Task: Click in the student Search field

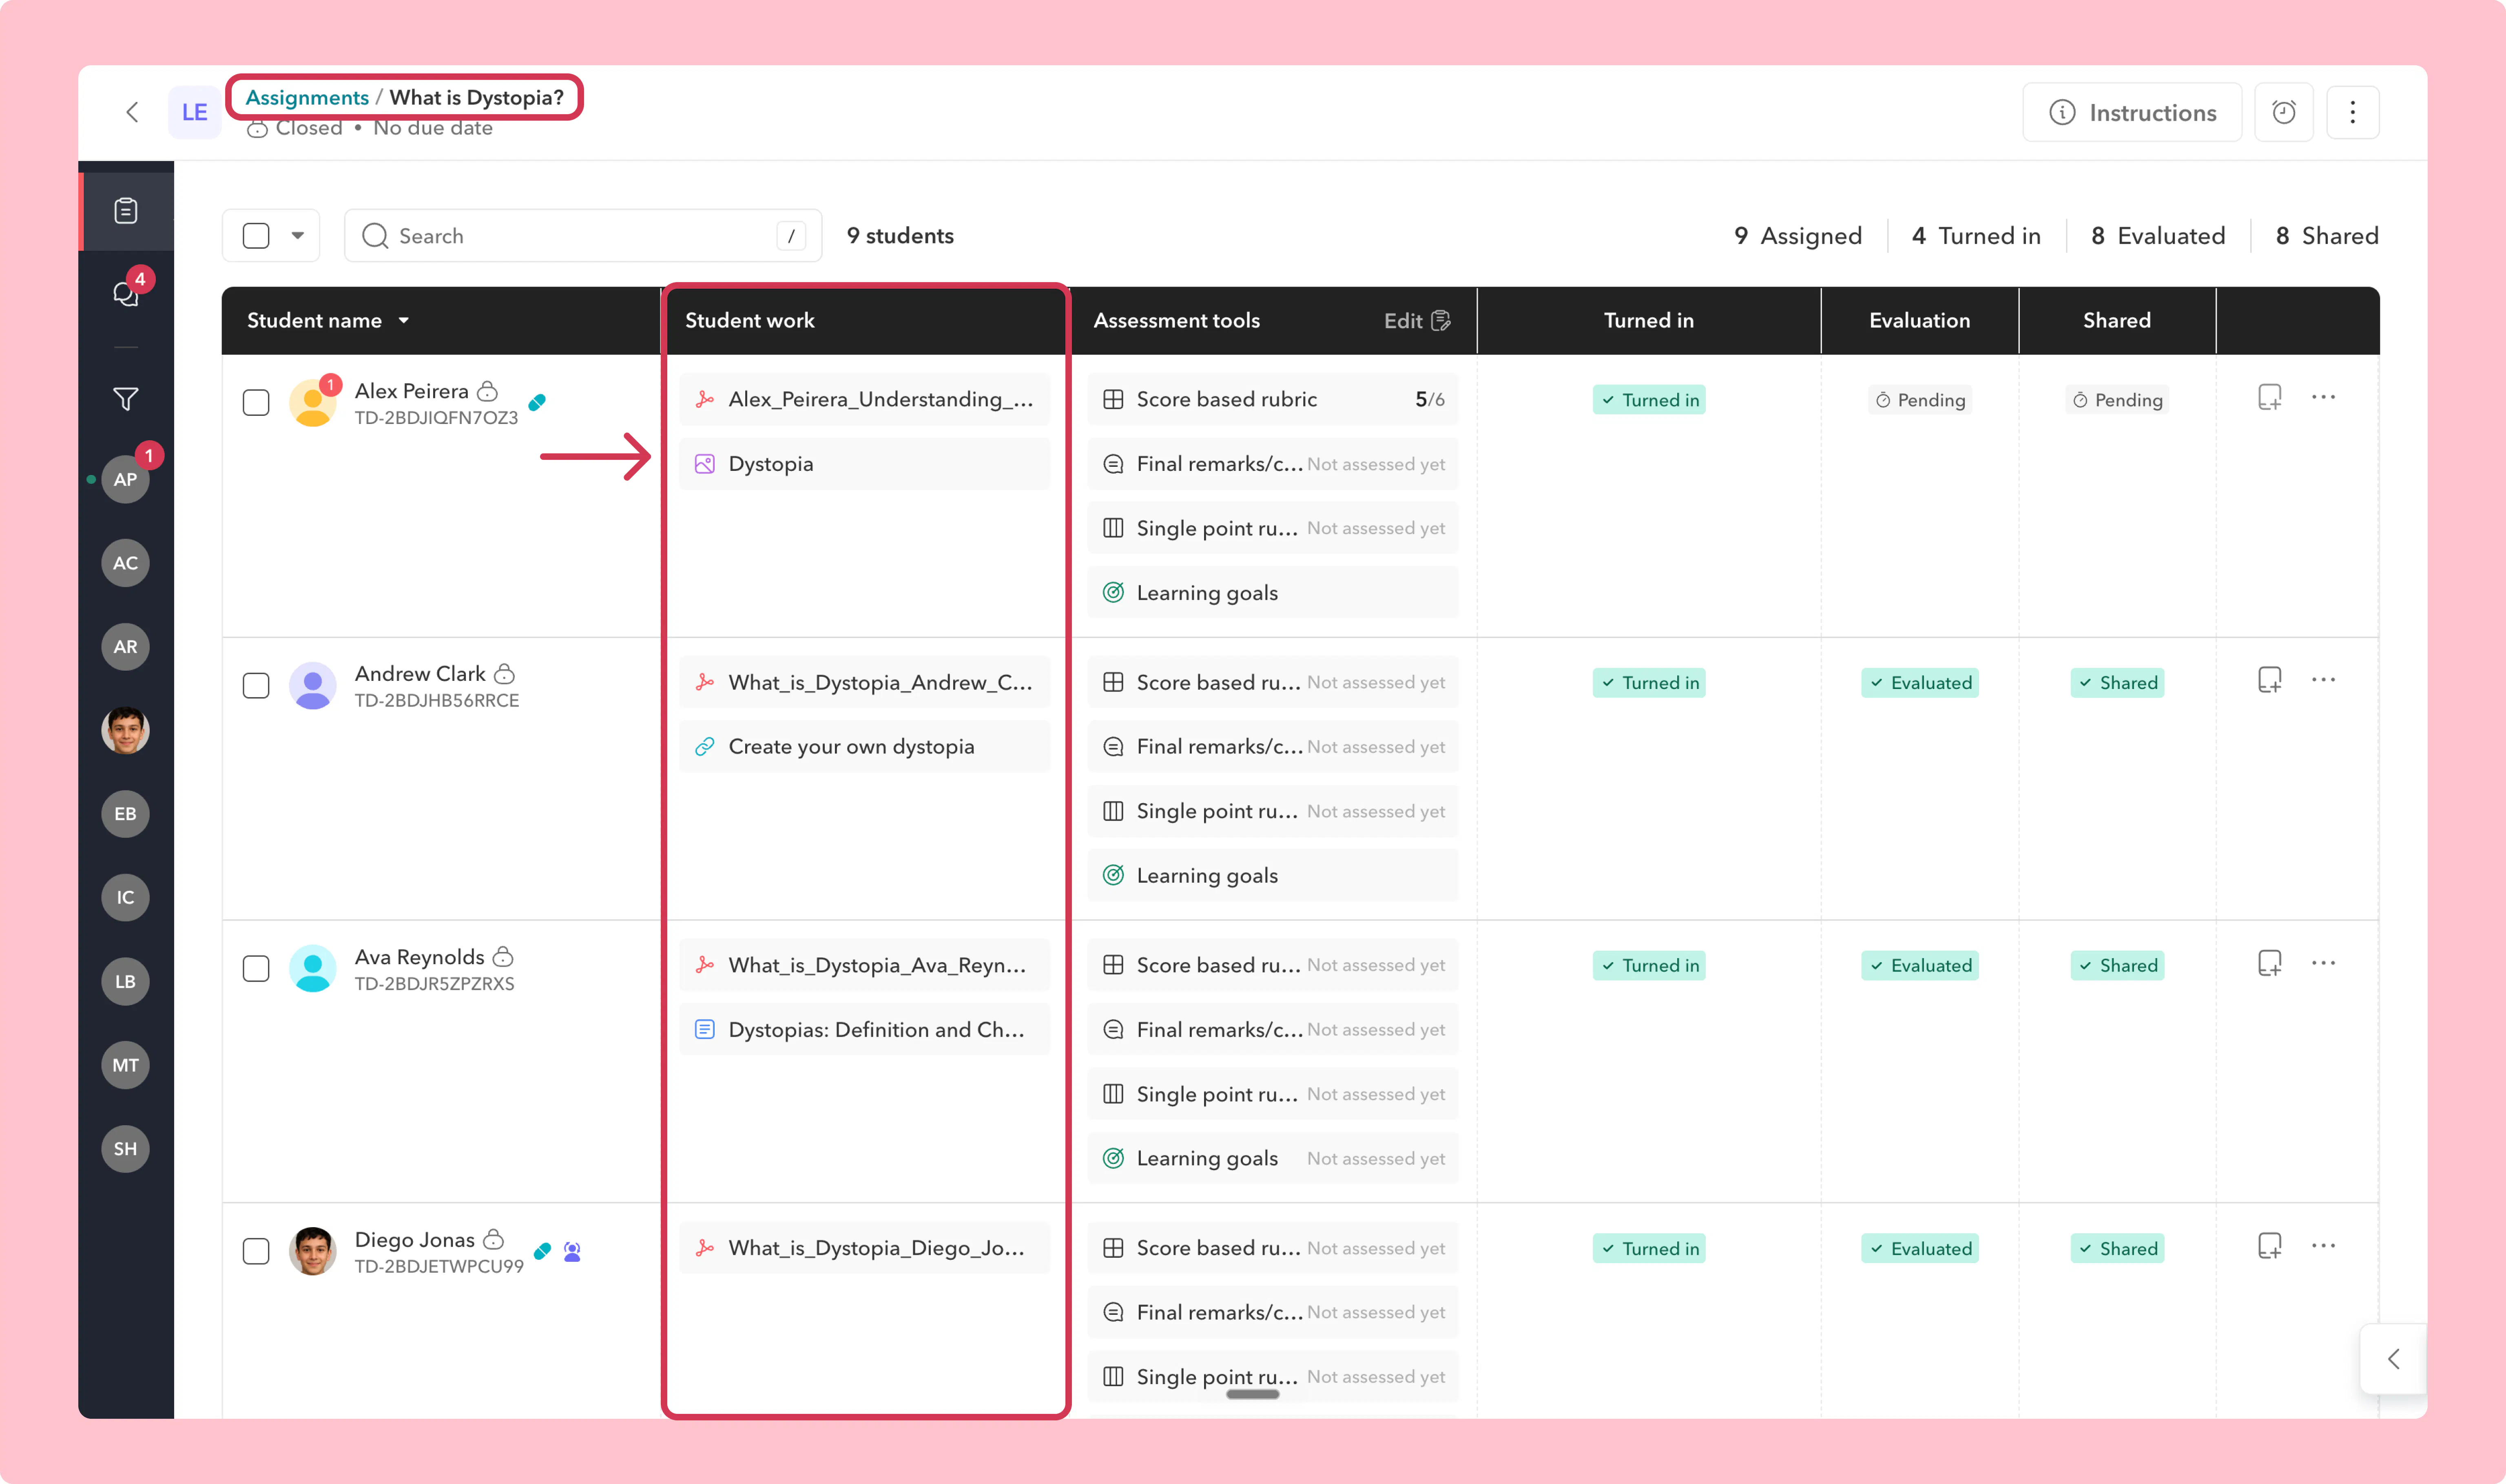Action: coord(583,236)
